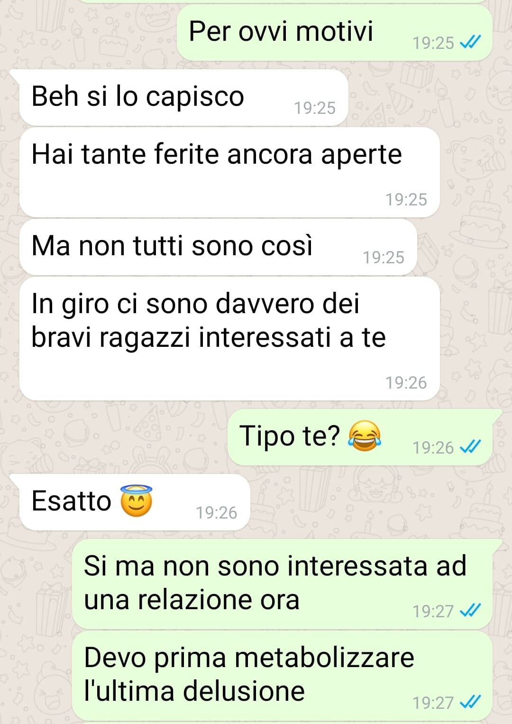Select the 'Beh si lo capisco' message

pos(183,98)
